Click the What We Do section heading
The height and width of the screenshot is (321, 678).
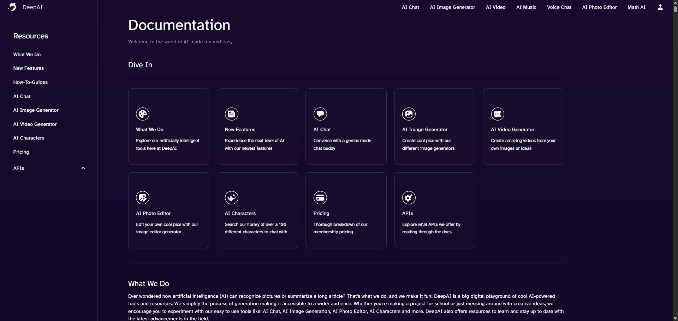point(149,284)
